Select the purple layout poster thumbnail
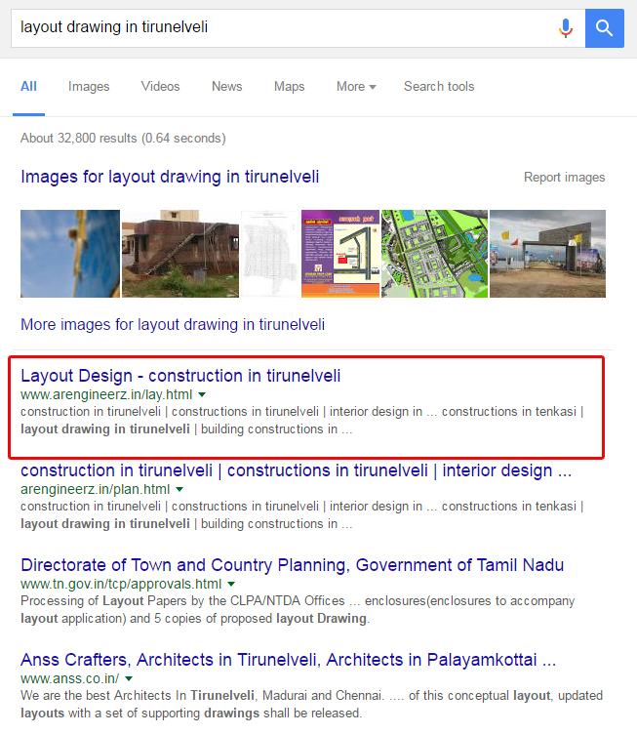The height and width of the screenshot is (734, 637). 339,254
